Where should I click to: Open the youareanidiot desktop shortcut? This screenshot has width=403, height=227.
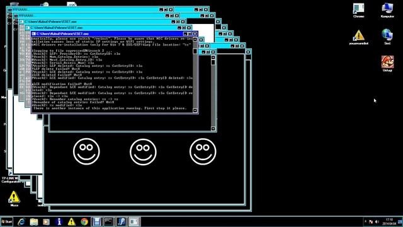[x=358, y=38]
